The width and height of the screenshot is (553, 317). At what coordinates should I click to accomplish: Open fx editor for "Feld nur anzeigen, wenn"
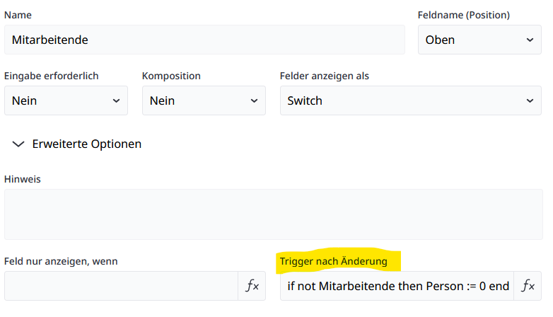coord(252,286)
